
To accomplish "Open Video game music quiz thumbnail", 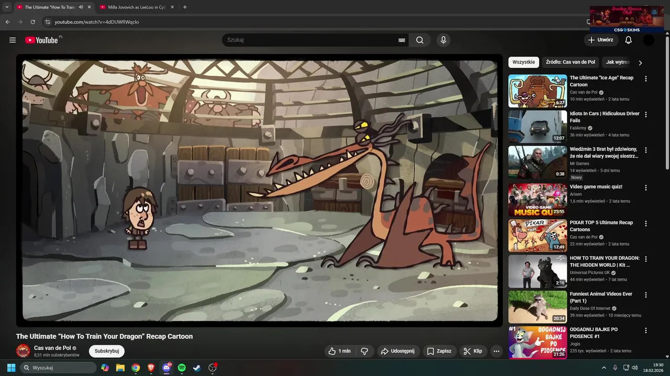I will 538,199.
